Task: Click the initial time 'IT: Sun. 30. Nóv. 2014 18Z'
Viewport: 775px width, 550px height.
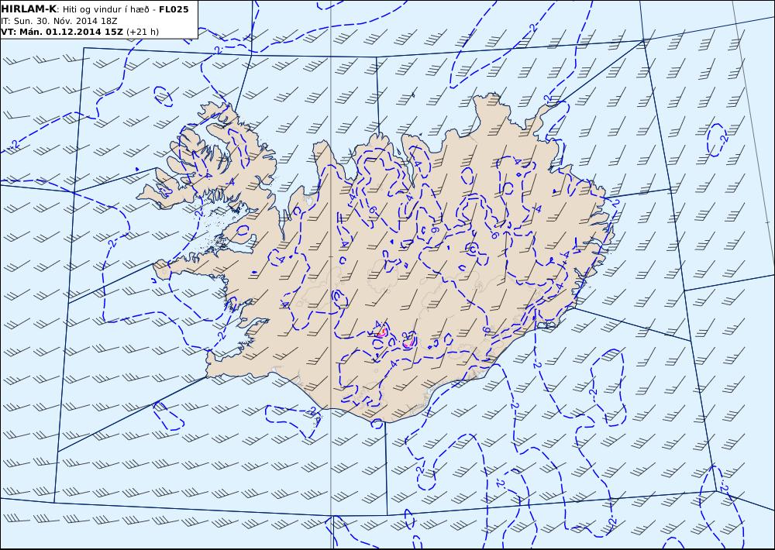Action: click(x=59, y=21)
